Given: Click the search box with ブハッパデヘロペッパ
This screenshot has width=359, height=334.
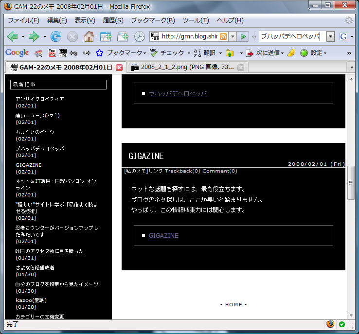Looking at the screenshot, I should [x=292, y=36].
